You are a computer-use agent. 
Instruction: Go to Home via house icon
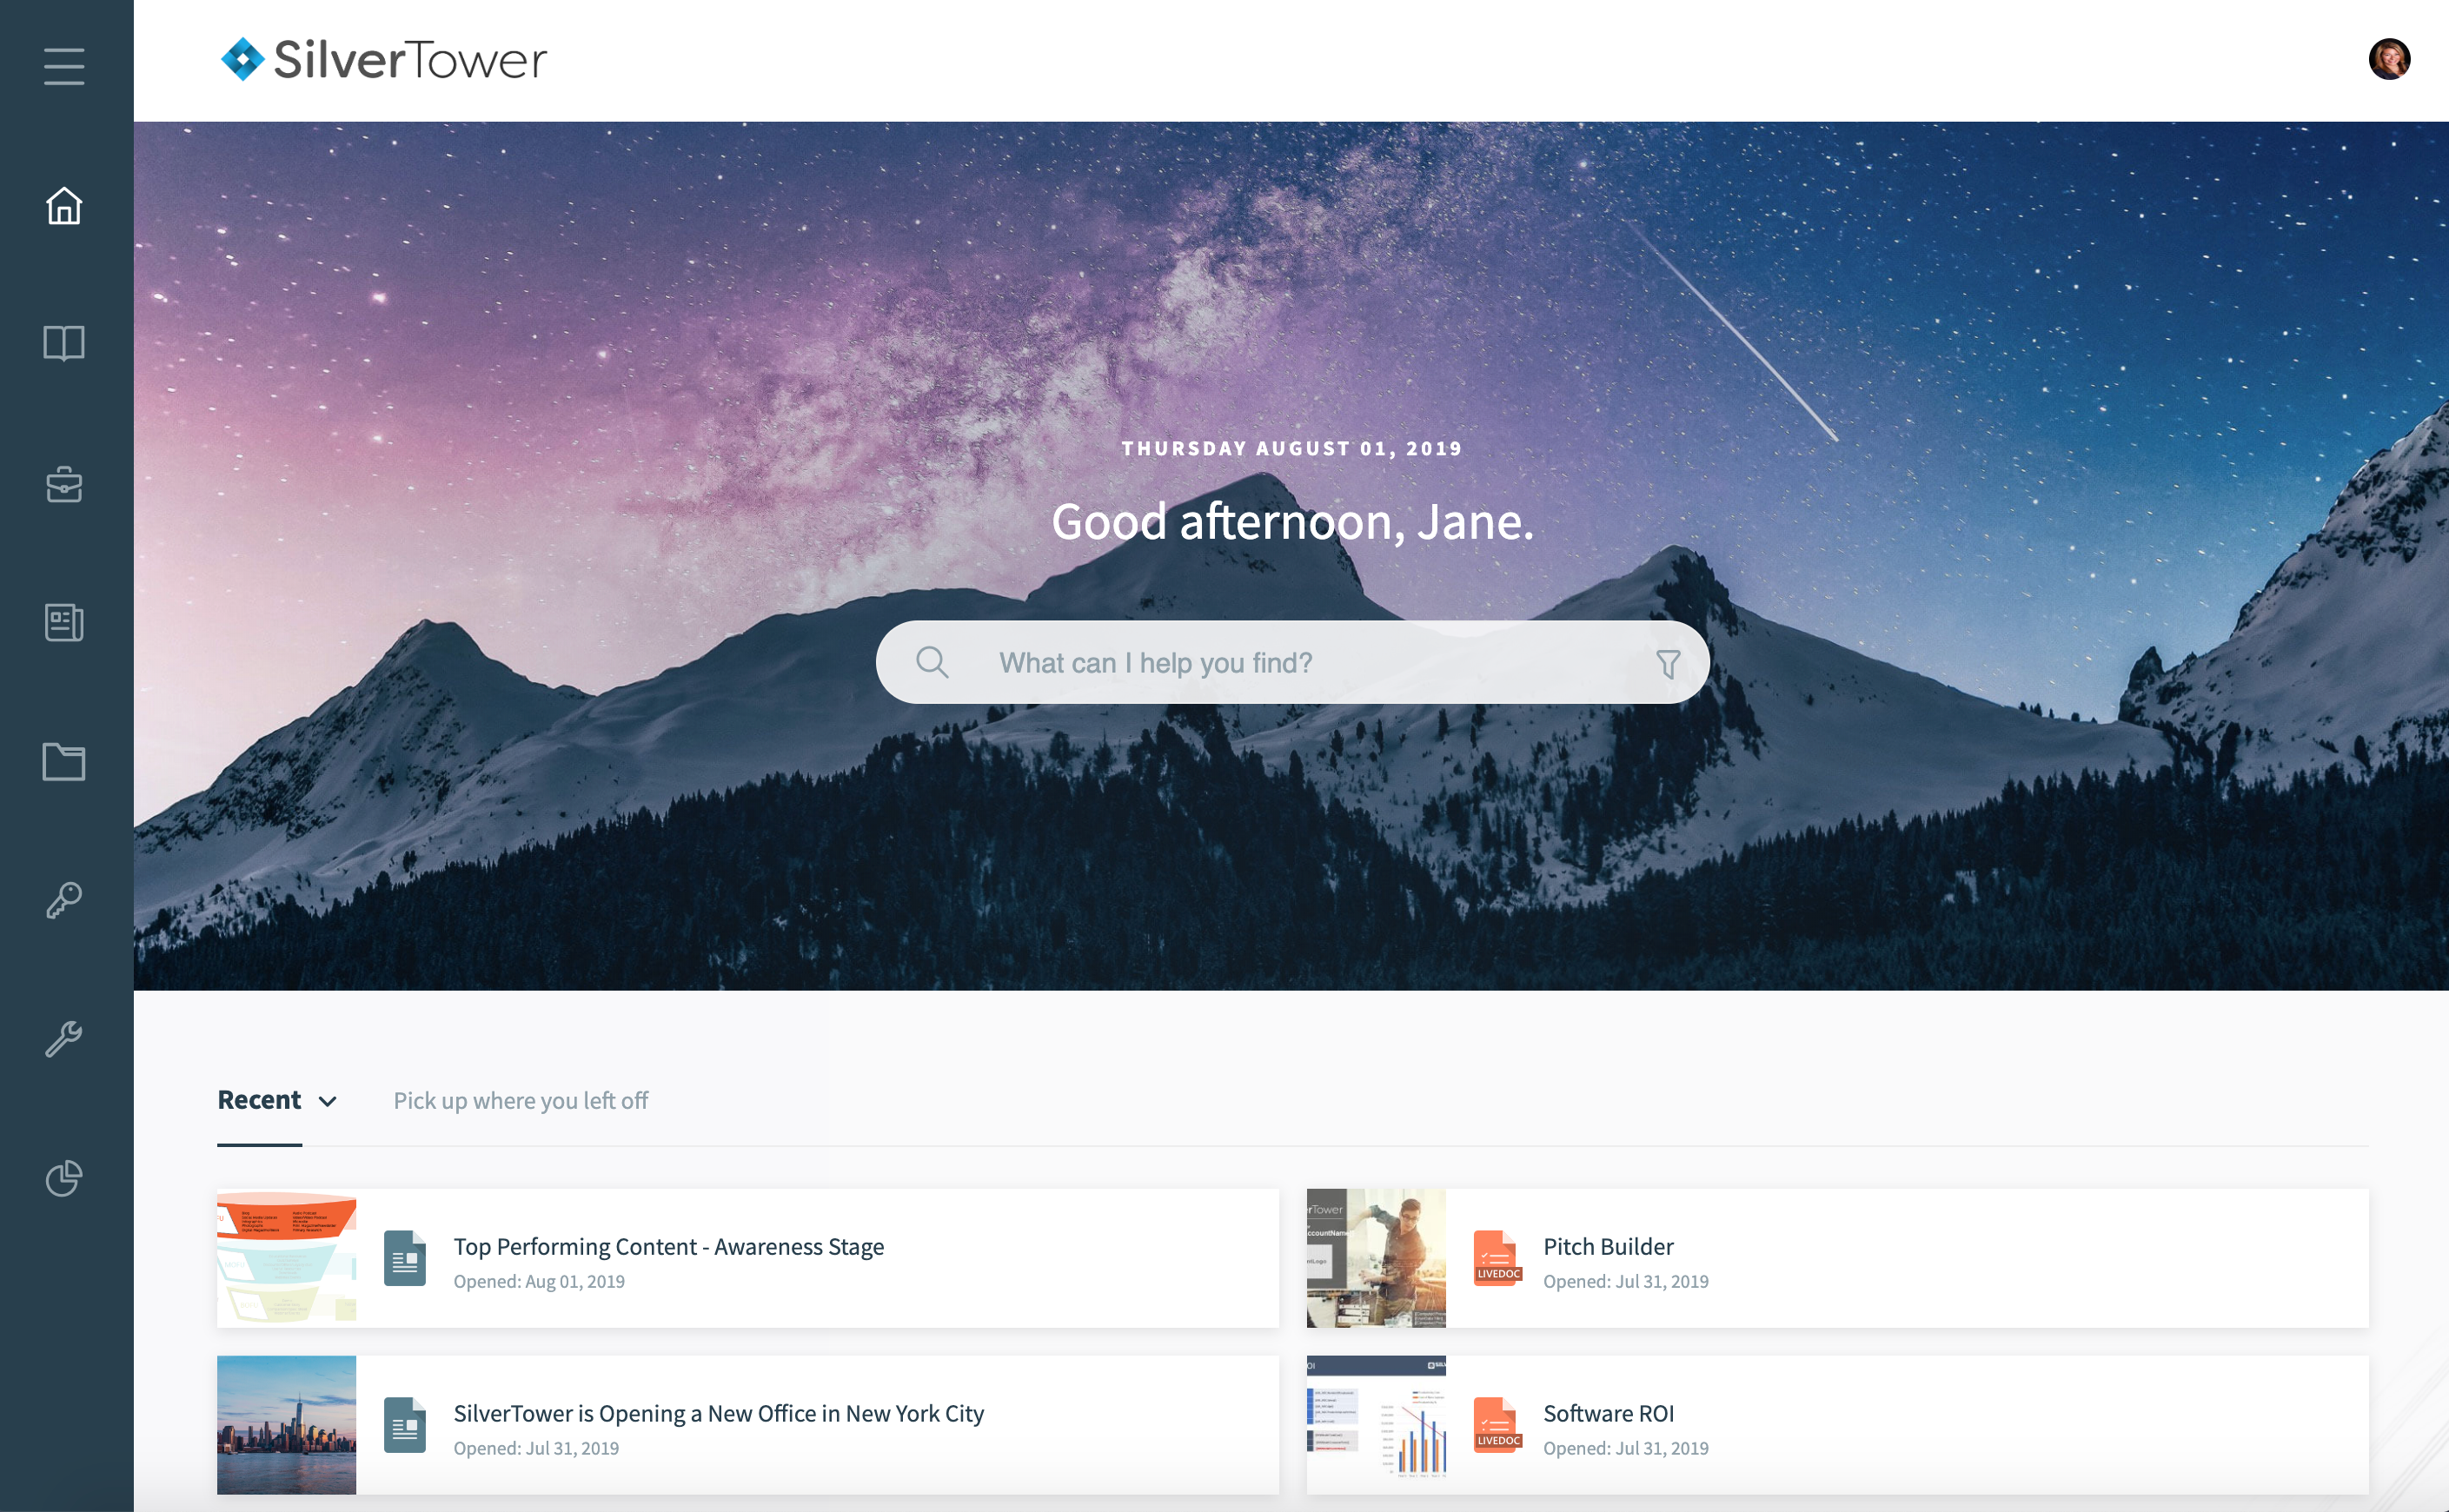click(64, 206)
